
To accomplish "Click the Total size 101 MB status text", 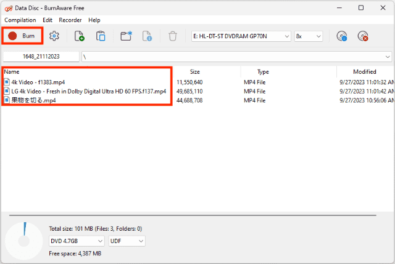I will point(96,228).
